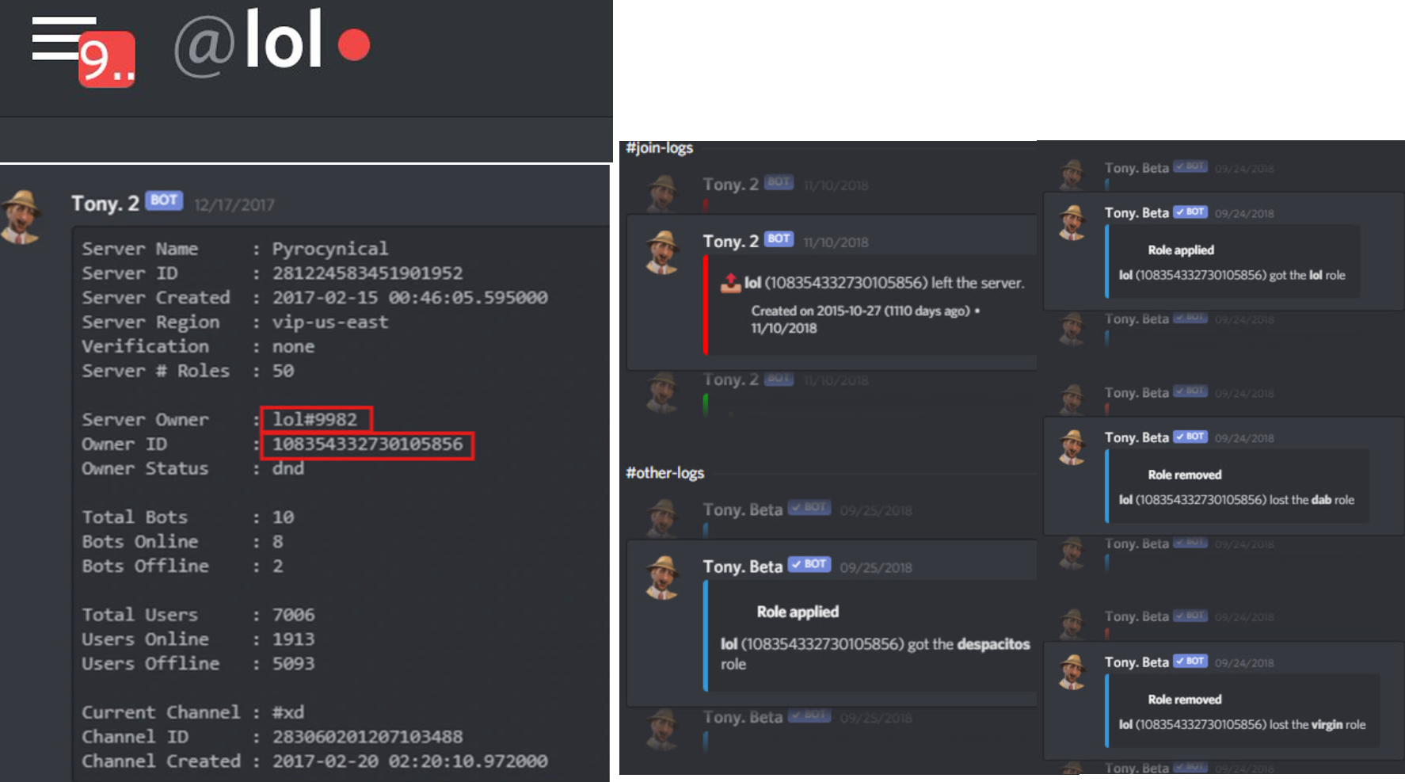1405x782 pixels.
Task: Click the BOT badge next to Tony. 2 dated 12/17/2017
Action: click(x=164, y=200)
